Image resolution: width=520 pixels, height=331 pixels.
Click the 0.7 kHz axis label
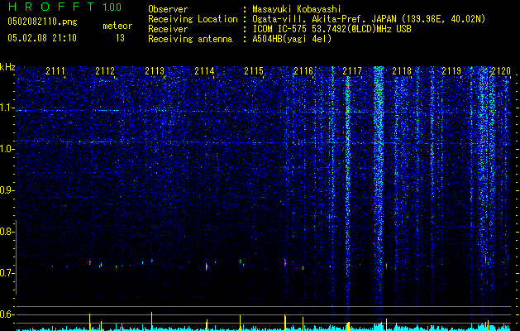7,273
